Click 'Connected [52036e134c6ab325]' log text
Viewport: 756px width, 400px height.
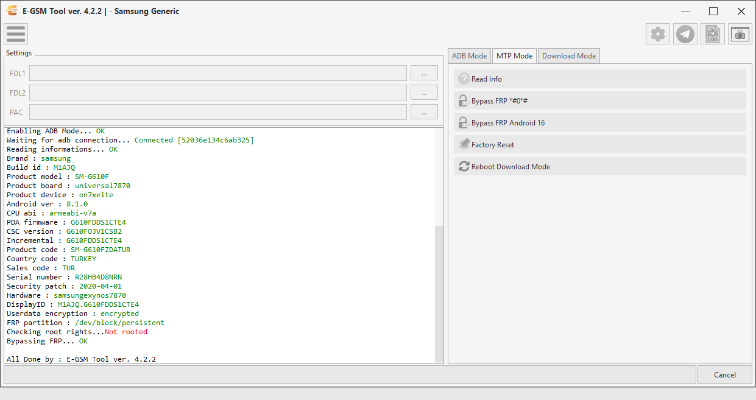coord(194,140)
